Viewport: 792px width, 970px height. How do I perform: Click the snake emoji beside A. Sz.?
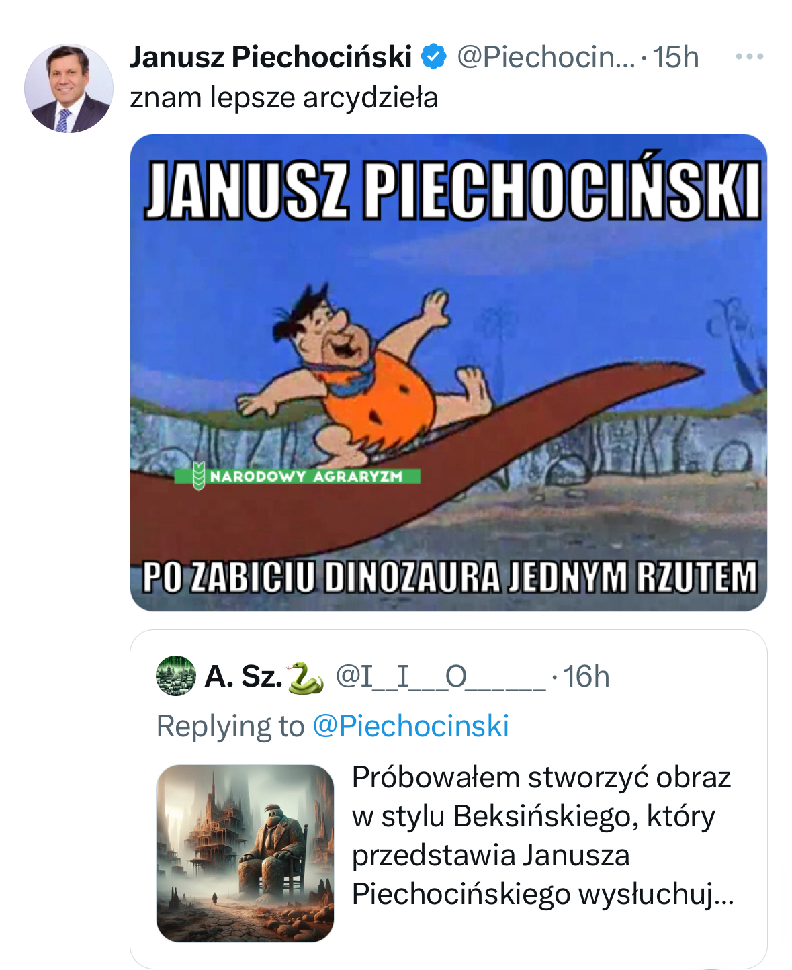click(x=306, y=677)
